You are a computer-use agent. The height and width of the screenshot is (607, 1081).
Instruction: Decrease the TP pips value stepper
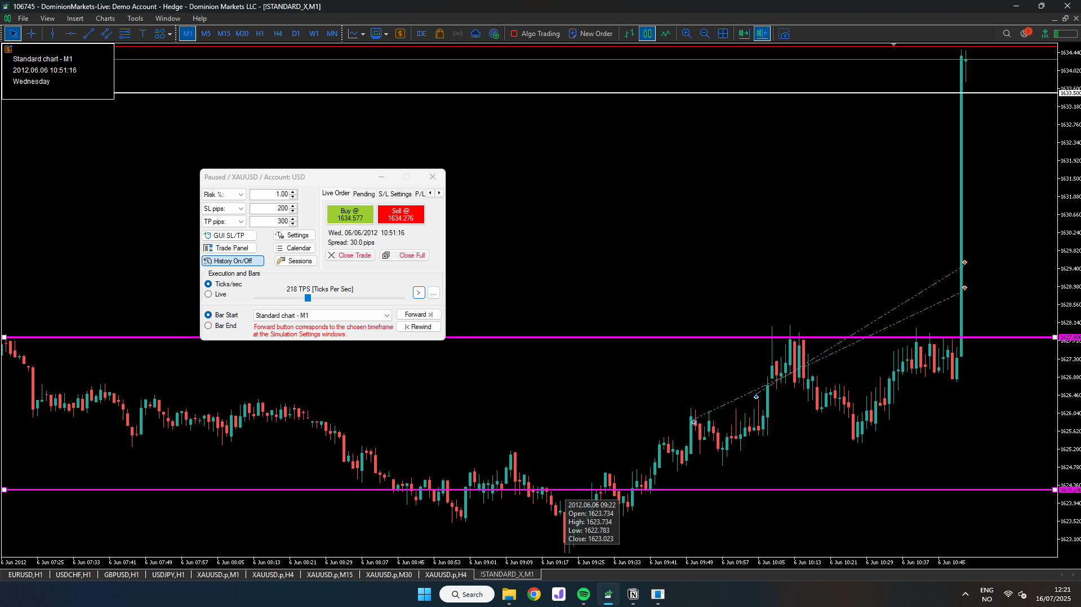293,224
